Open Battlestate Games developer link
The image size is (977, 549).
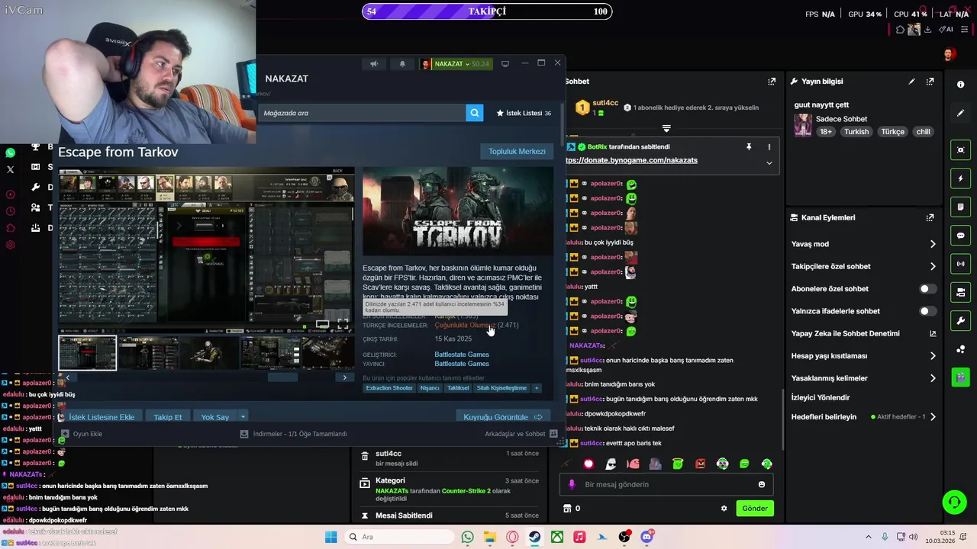click(462, 355)
